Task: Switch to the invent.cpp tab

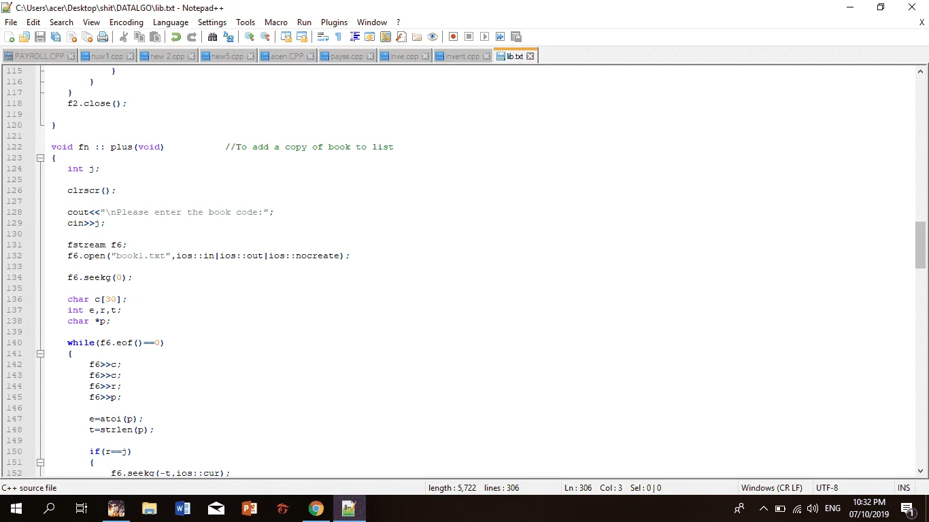Action: [x=462, y=56]
